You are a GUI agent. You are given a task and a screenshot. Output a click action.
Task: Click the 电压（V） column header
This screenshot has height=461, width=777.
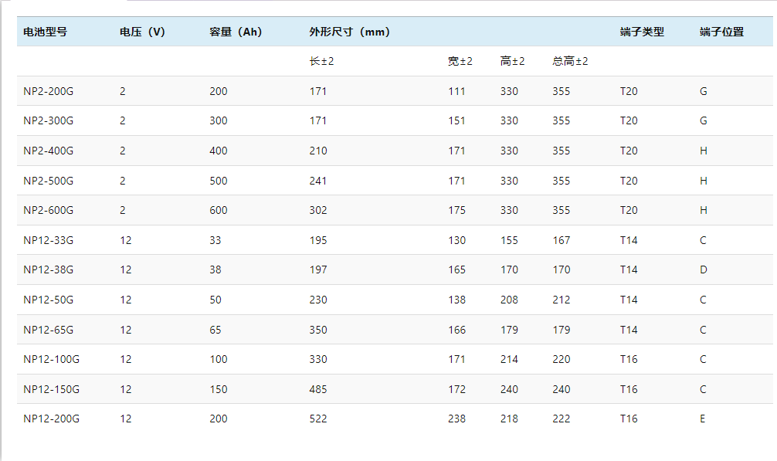tap(143, 32)
